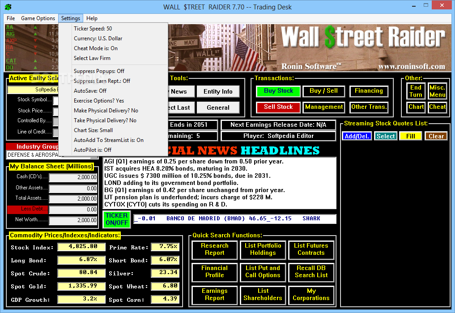Open the Financial Profile function
This screenshot has width=455, height=313.
coord(214,272)
